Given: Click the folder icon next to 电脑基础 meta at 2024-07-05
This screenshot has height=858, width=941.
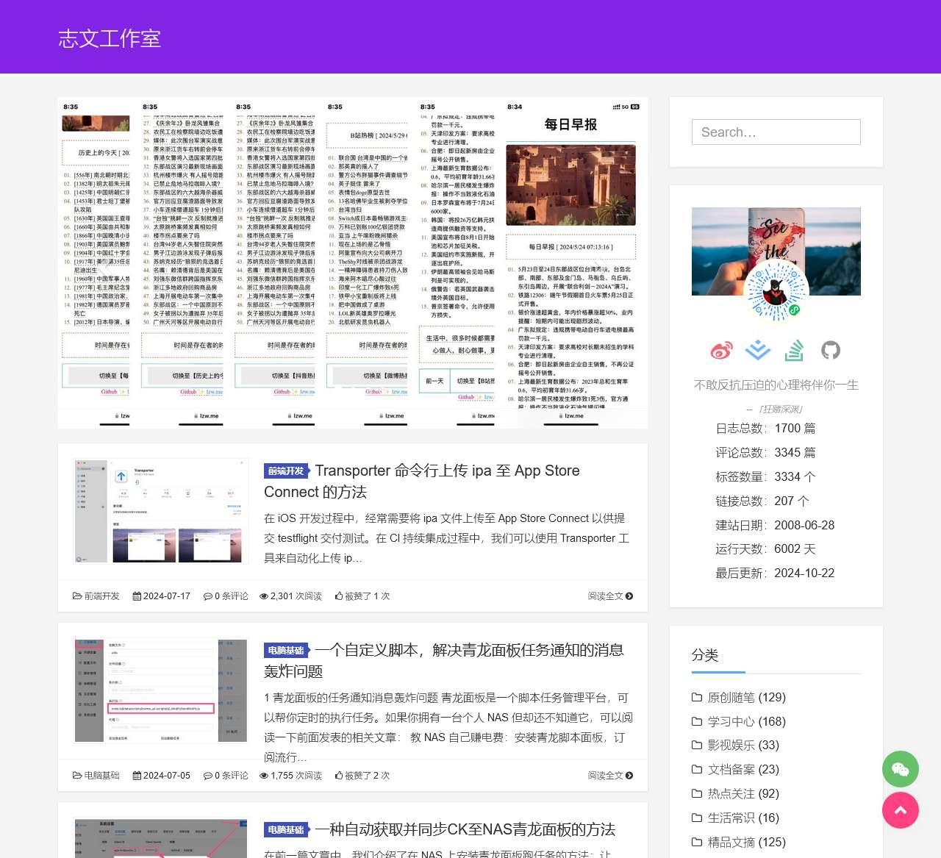Looking at the screenshot, I should click(77, 776).
